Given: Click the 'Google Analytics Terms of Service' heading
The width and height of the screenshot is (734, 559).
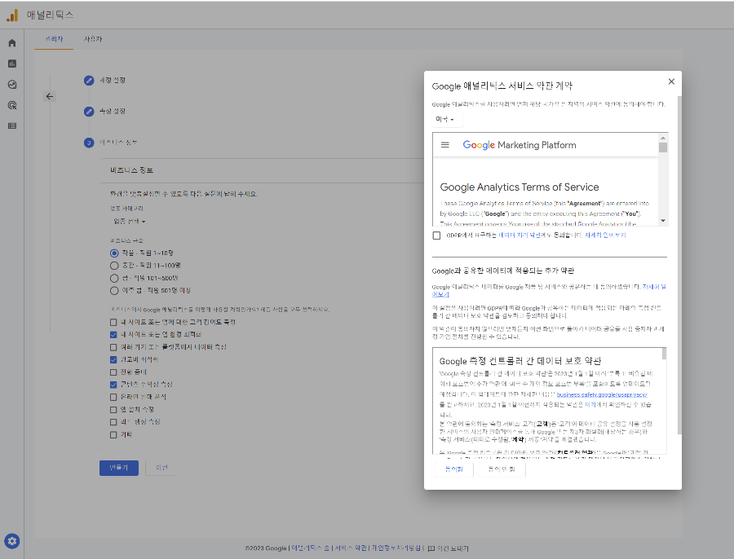Looking at the screenshot, I should point(520,187).
